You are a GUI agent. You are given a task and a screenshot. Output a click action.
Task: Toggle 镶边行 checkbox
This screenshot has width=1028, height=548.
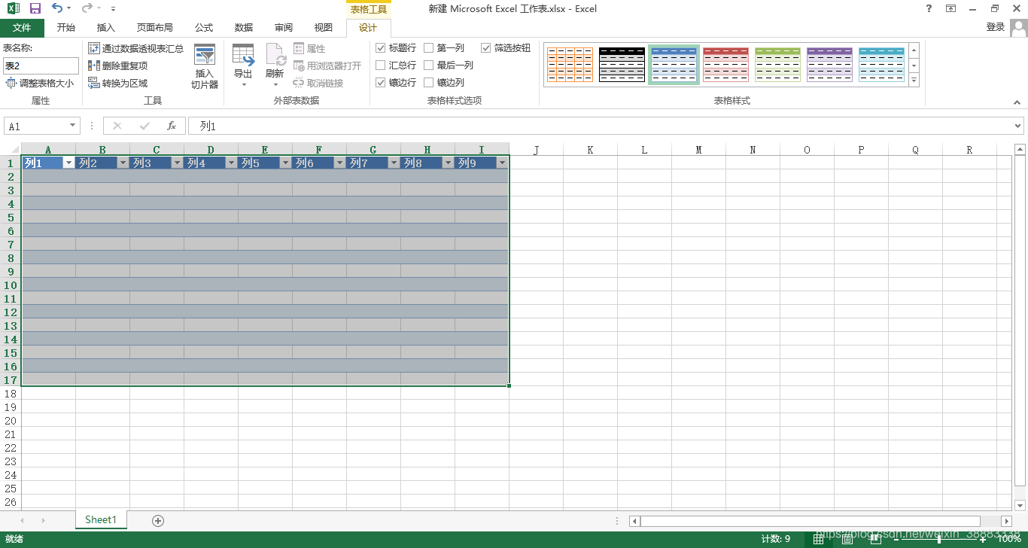[x=381, y=83]
